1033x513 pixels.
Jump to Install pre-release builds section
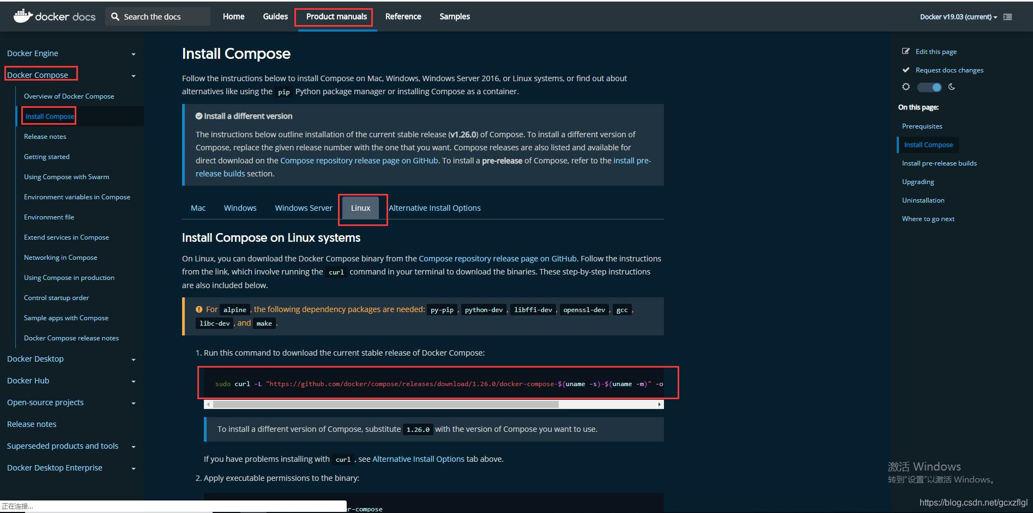[939, 163]
